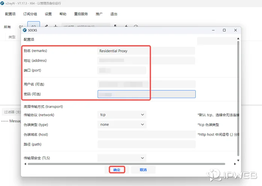This screenshot has height=186, width=262.
Task: Click the 重启服务 menu item
Action: click(81, 14)
